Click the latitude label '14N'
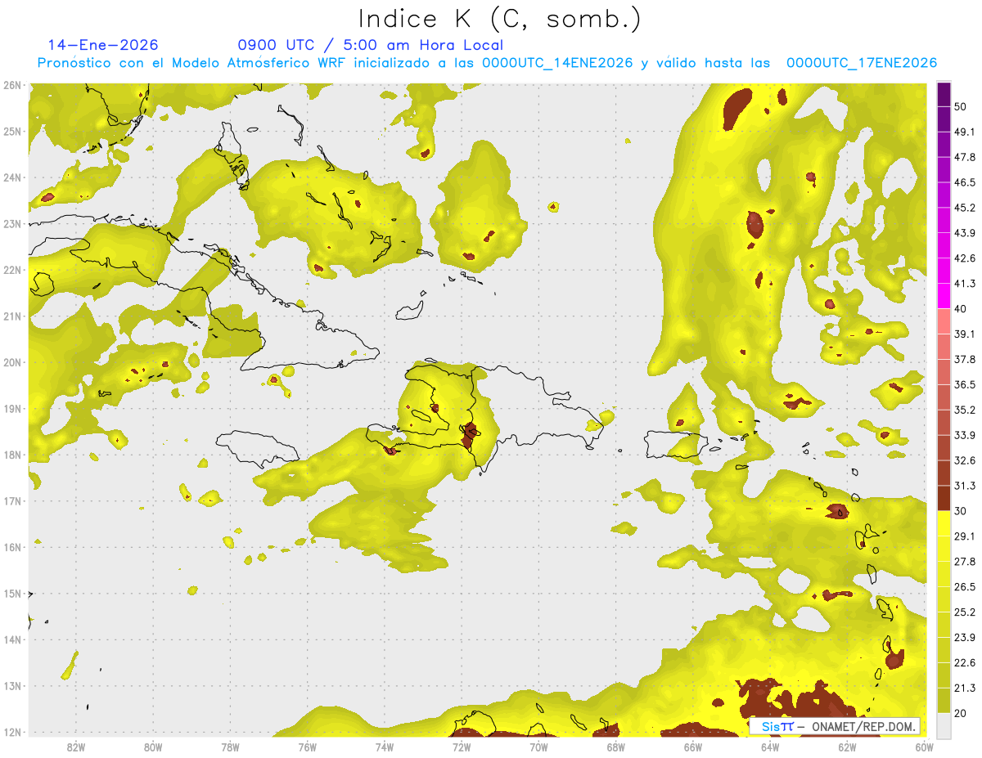The width and height of the screenshot is (982, 758). (12, 639)
